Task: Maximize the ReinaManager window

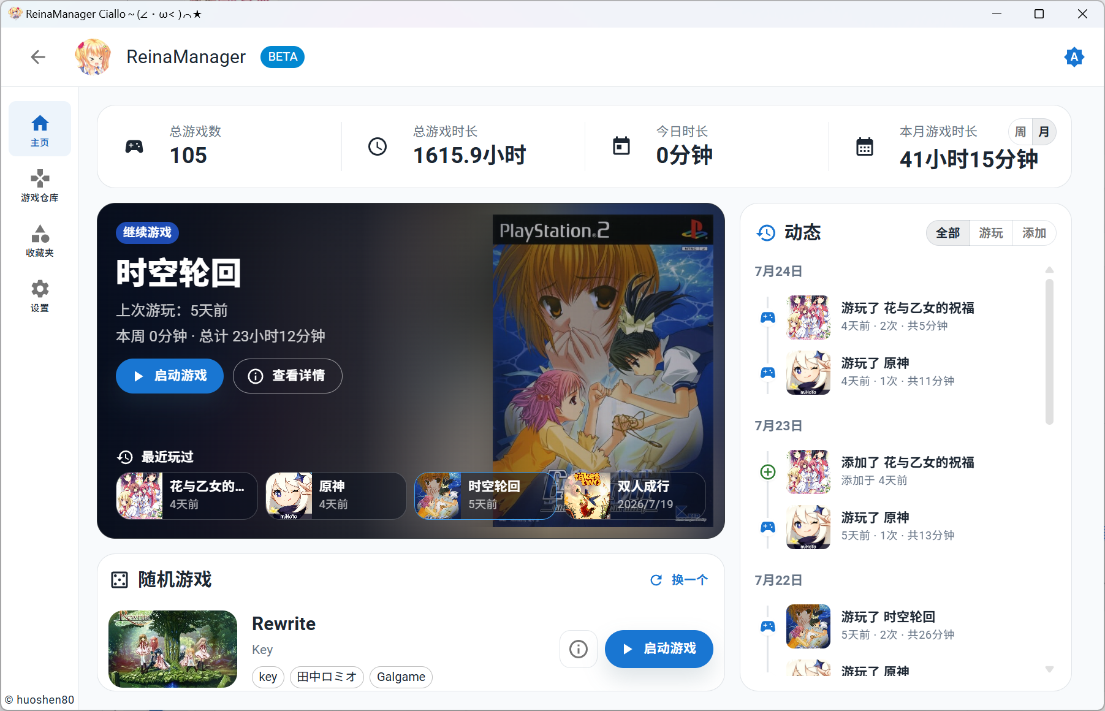Action: pos(1039,14)
